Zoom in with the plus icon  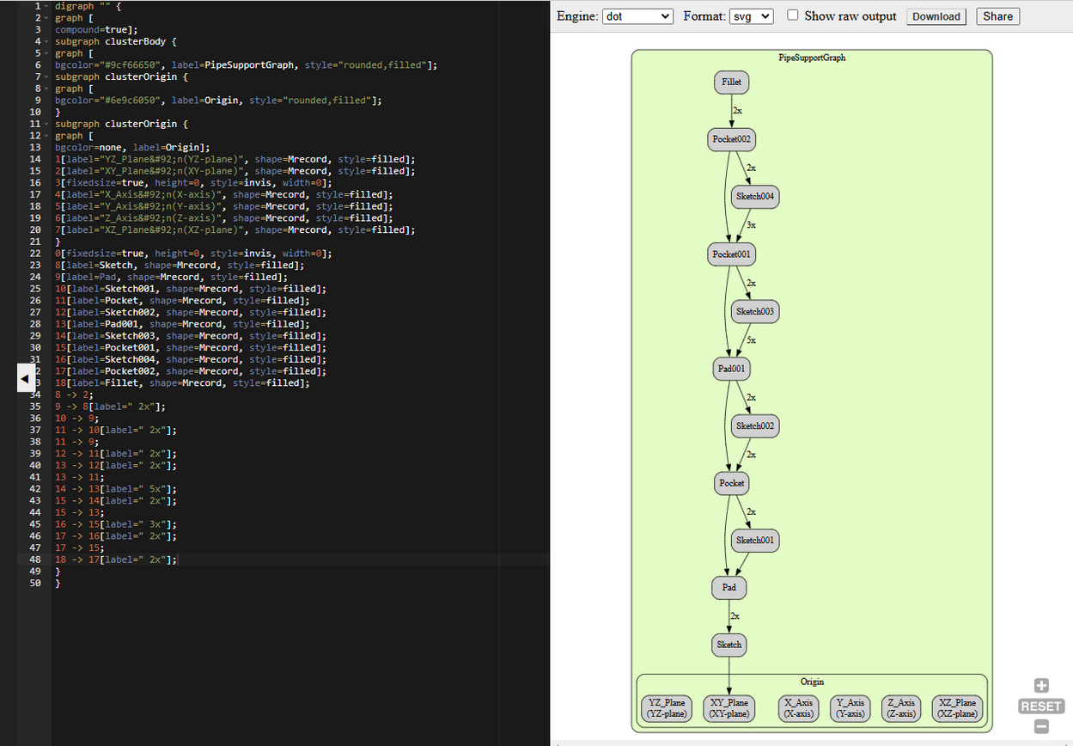1041,686
